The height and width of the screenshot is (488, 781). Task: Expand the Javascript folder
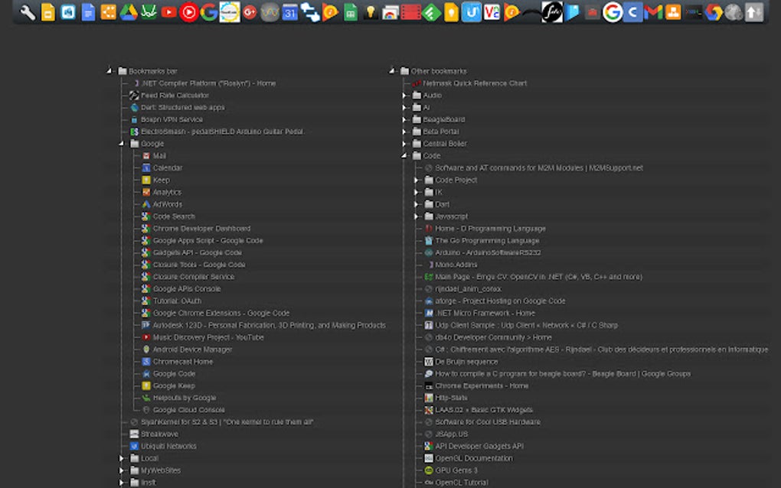coord(417,216)
